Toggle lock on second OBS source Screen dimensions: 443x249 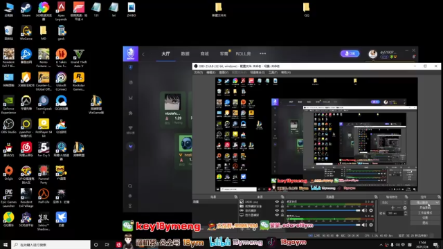pos(282,206)
